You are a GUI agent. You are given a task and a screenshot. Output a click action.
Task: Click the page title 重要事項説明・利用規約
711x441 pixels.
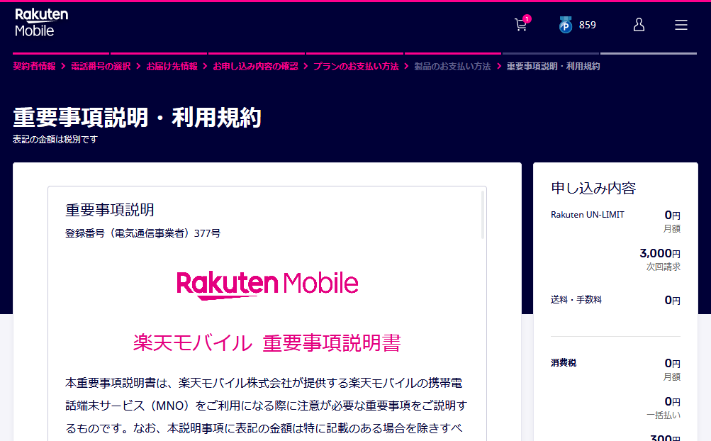tap(137, 117)
